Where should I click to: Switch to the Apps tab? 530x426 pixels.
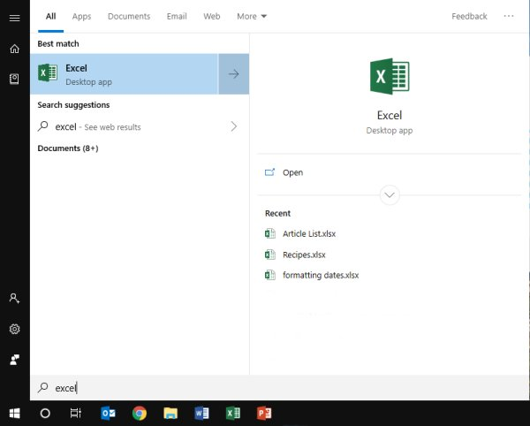(81, 16)
